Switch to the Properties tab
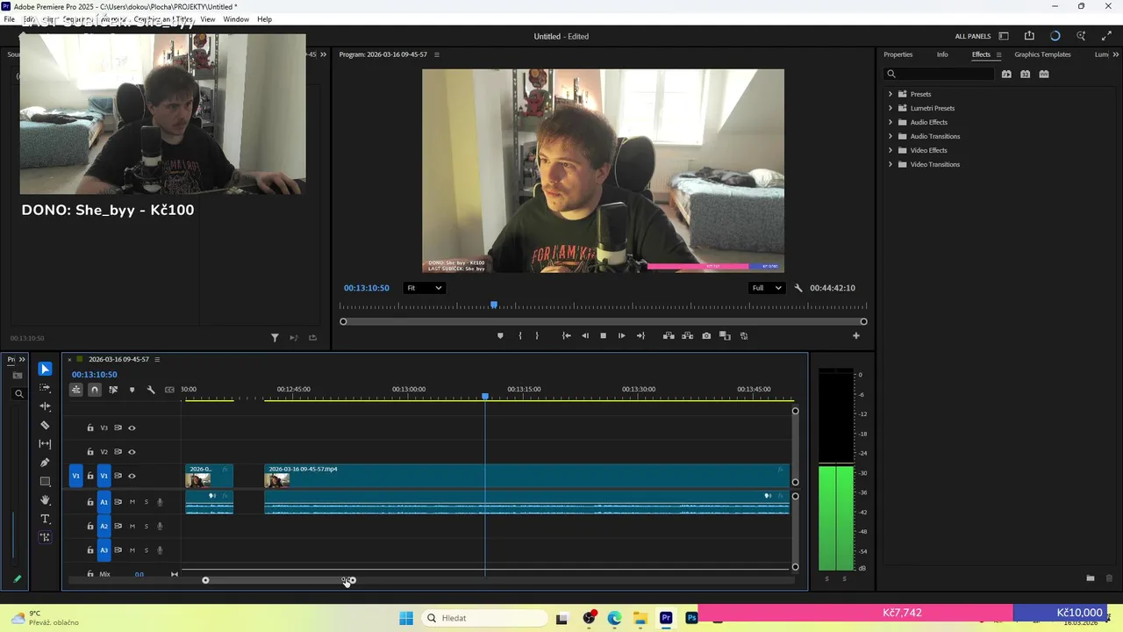The image size is (1123, 632). [x=898, y=54]
